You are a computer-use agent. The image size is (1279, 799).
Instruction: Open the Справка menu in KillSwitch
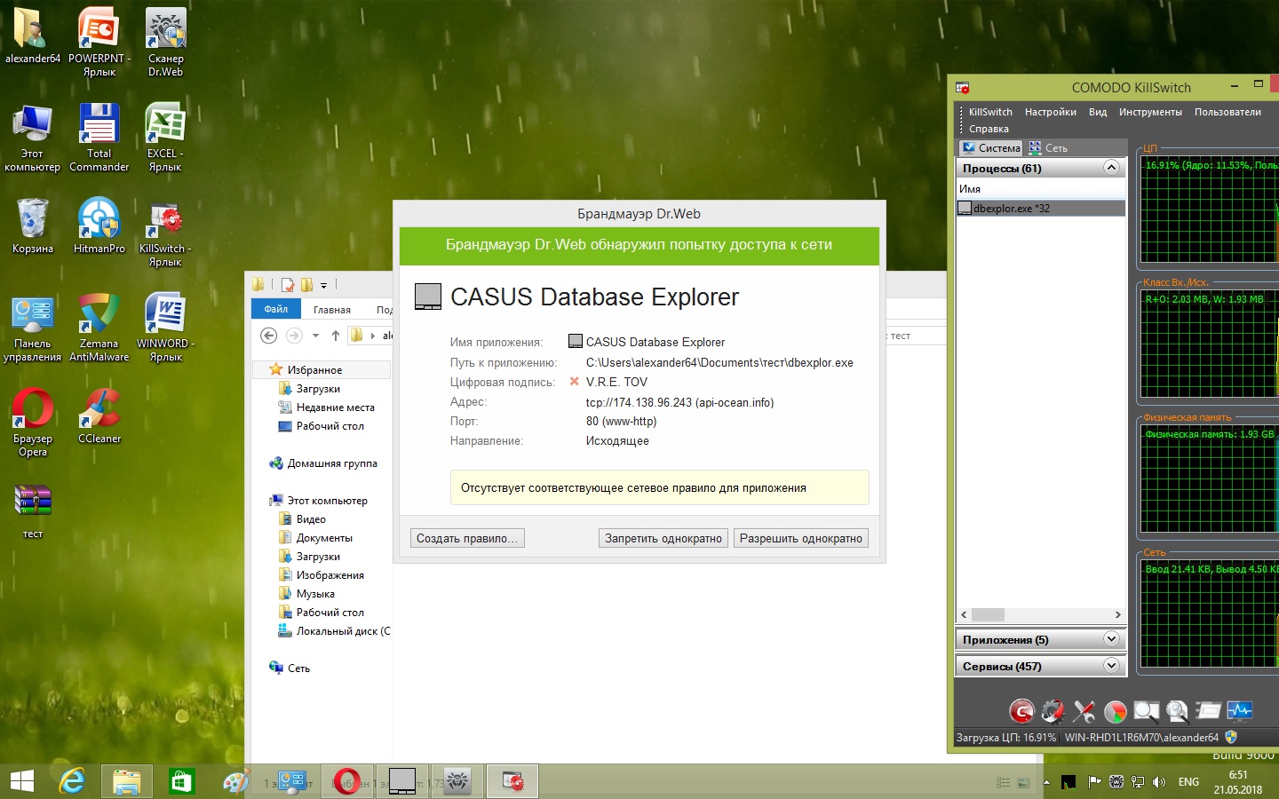(989, 129)
